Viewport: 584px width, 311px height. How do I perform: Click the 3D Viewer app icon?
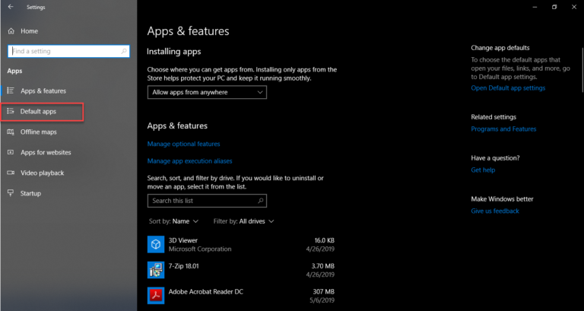[155, 244]
